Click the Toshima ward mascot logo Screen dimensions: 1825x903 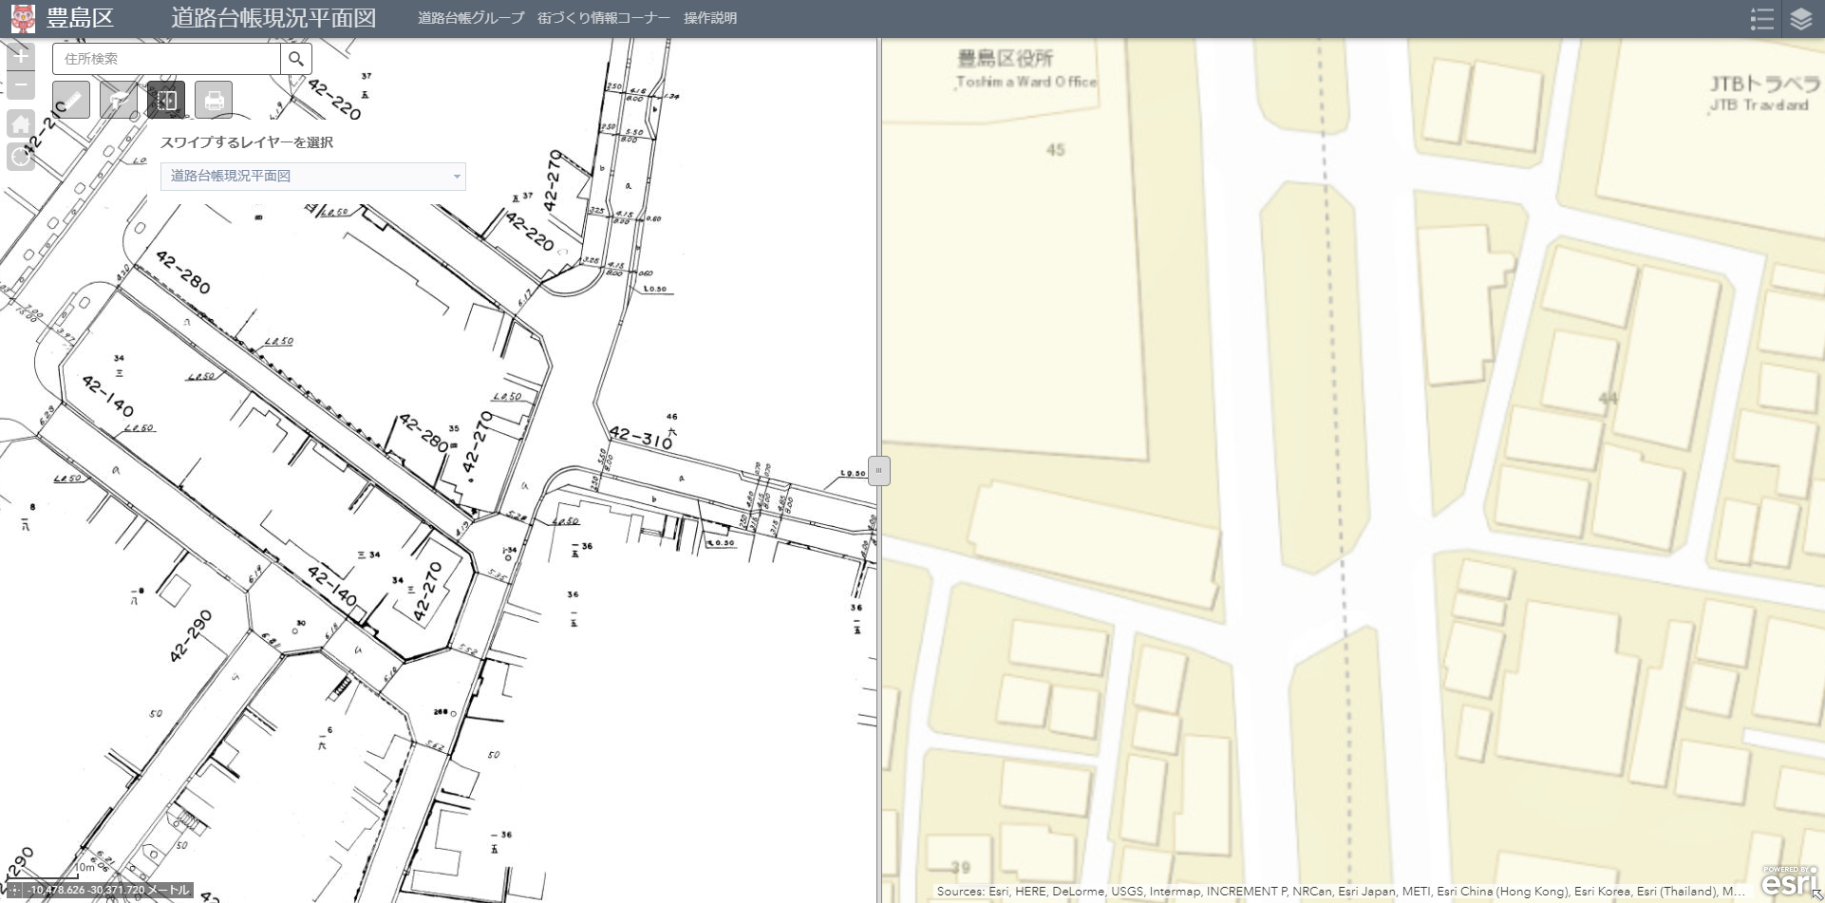pyautogui.click(x=23, y=18)
